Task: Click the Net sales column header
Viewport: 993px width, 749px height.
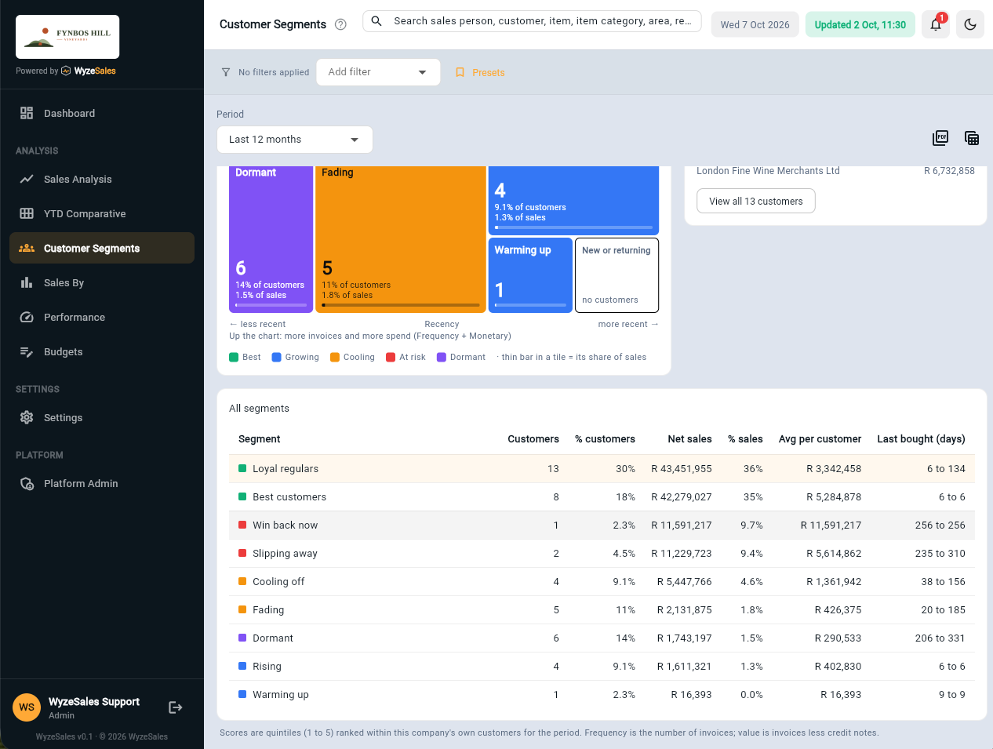Action: click(x=689, y=439)
